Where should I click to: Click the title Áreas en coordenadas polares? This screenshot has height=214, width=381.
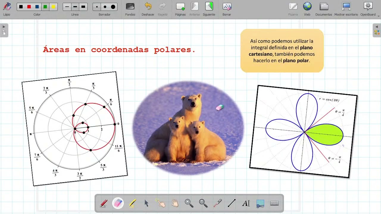click(119, 50)
